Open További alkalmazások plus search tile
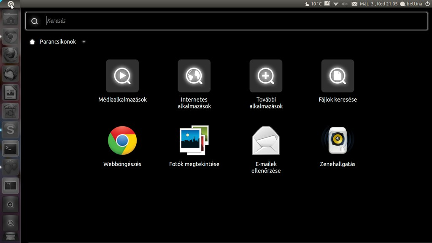The width and height of the screenshot is (432, 243). pos(266,76)
